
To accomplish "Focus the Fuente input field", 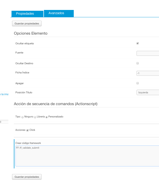I will tap(148, 53).
